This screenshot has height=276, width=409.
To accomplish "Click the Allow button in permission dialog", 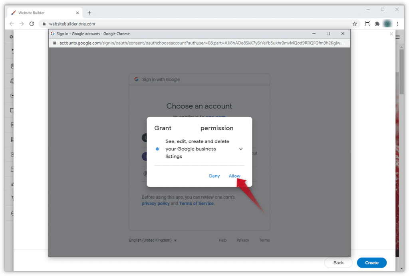I will coord(234,176).
